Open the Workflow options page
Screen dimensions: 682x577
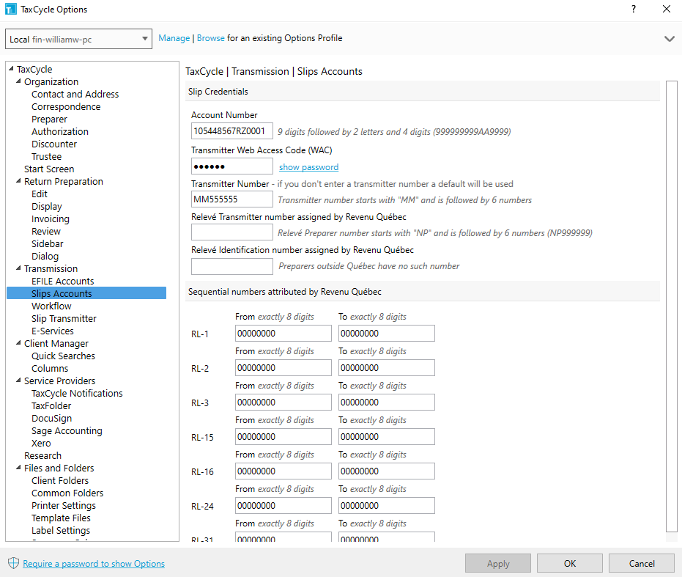click(51, 306)
